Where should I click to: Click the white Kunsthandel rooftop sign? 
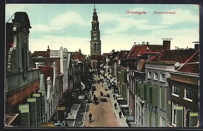click(55, 54)
